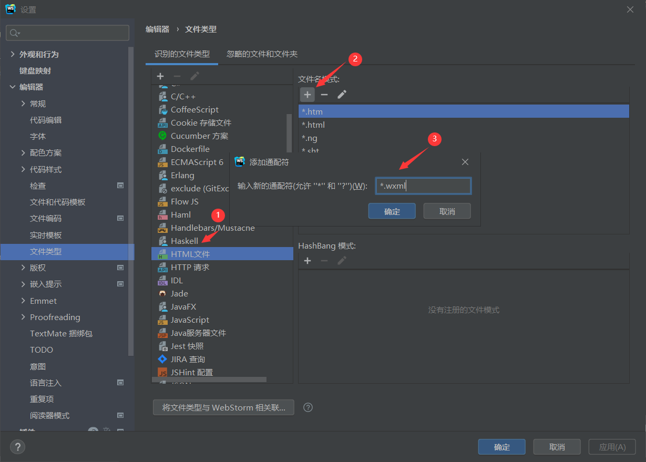
Task: Click the file type list horizontal scrollbar
Action: pos(209,379)
